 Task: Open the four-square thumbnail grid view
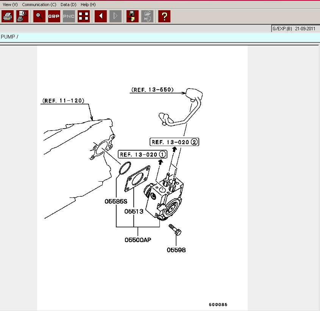[84, 16]
